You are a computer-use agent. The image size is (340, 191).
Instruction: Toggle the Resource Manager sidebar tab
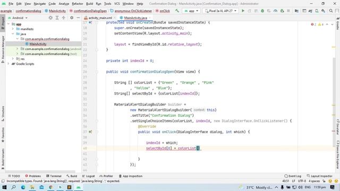tap(3, 49)
